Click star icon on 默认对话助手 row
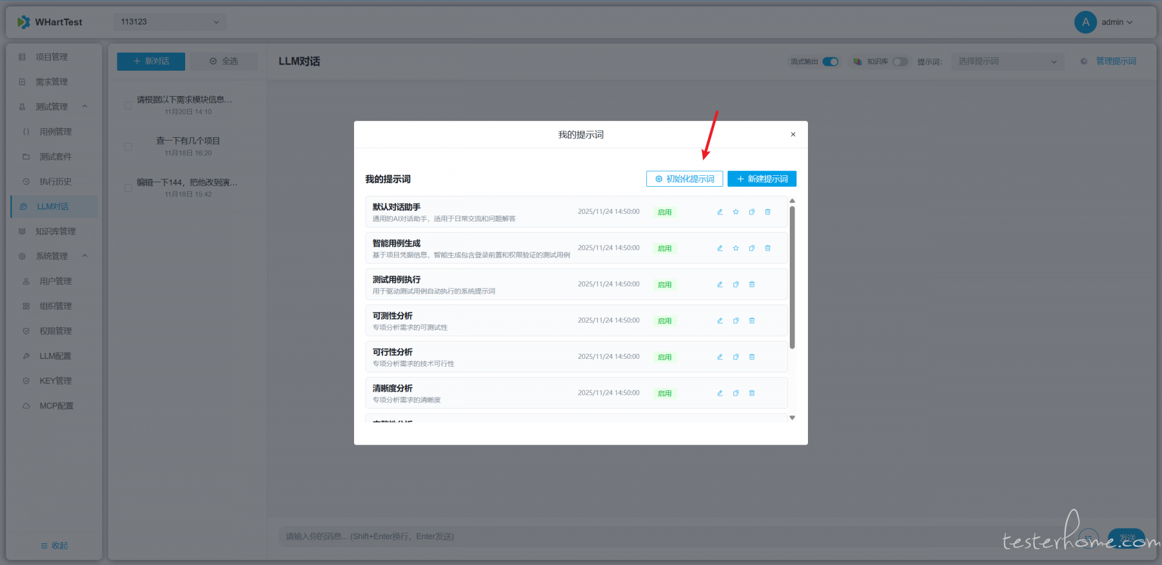Screen dimensions: 1162x565 pos(735,212)
